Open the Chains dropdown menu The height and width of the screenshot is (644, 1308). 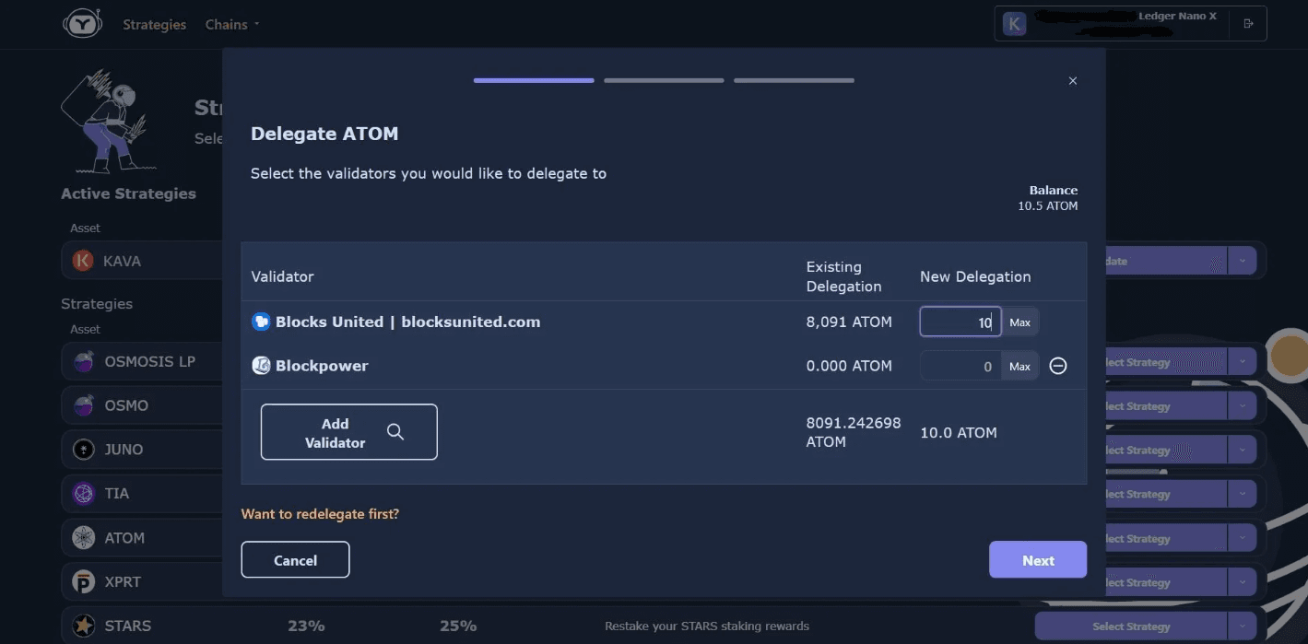click(232, 24)
